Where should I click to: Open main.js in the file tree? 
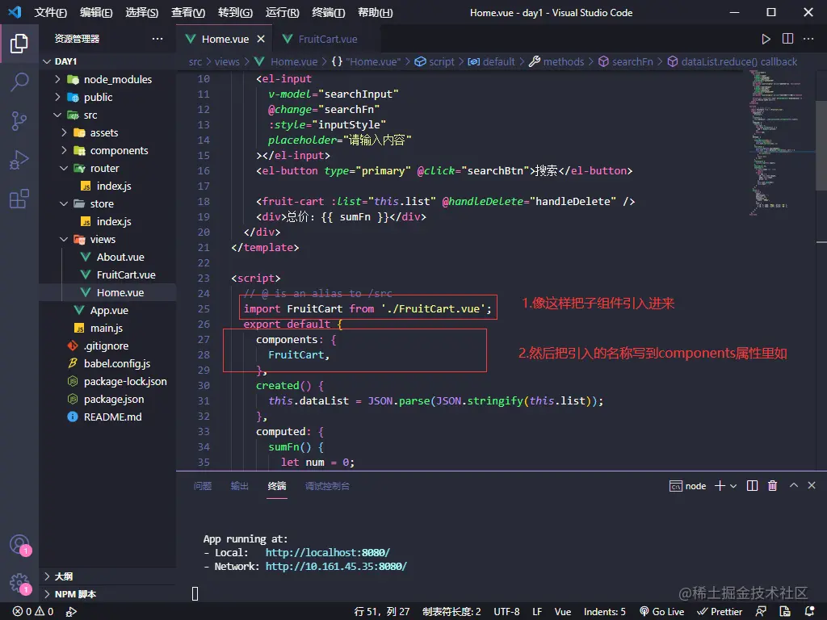[x=108, y=328]
